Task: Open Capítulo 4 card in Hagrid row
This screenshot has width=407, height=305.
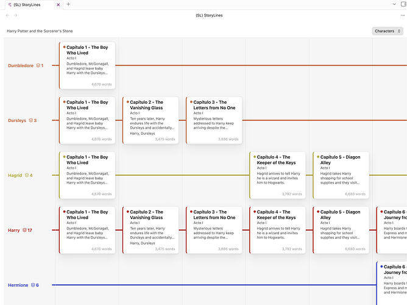Action: coord(277,175)
